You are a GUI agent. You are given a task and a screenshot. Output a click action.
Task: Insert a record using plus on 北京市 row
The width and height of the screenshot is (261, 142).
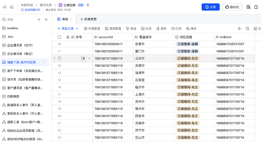tap(89, 59)
